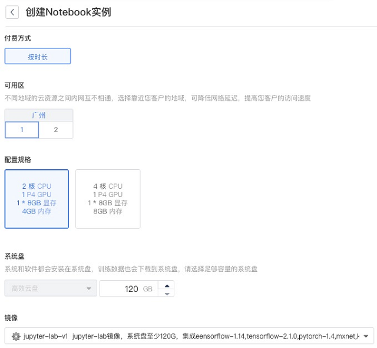
Task: Select availability zone 2
Action: (x=56, y=130)
